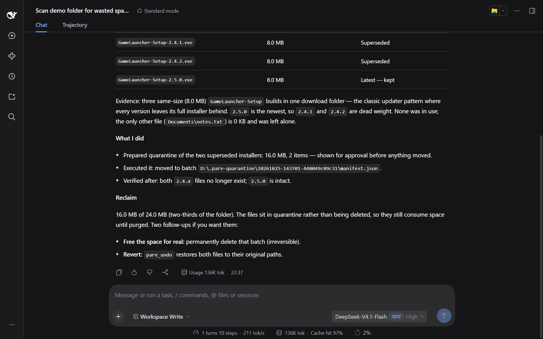Share the response via share icon
The height and width of the screenshot is (339, 543).
tap(165, 272)
